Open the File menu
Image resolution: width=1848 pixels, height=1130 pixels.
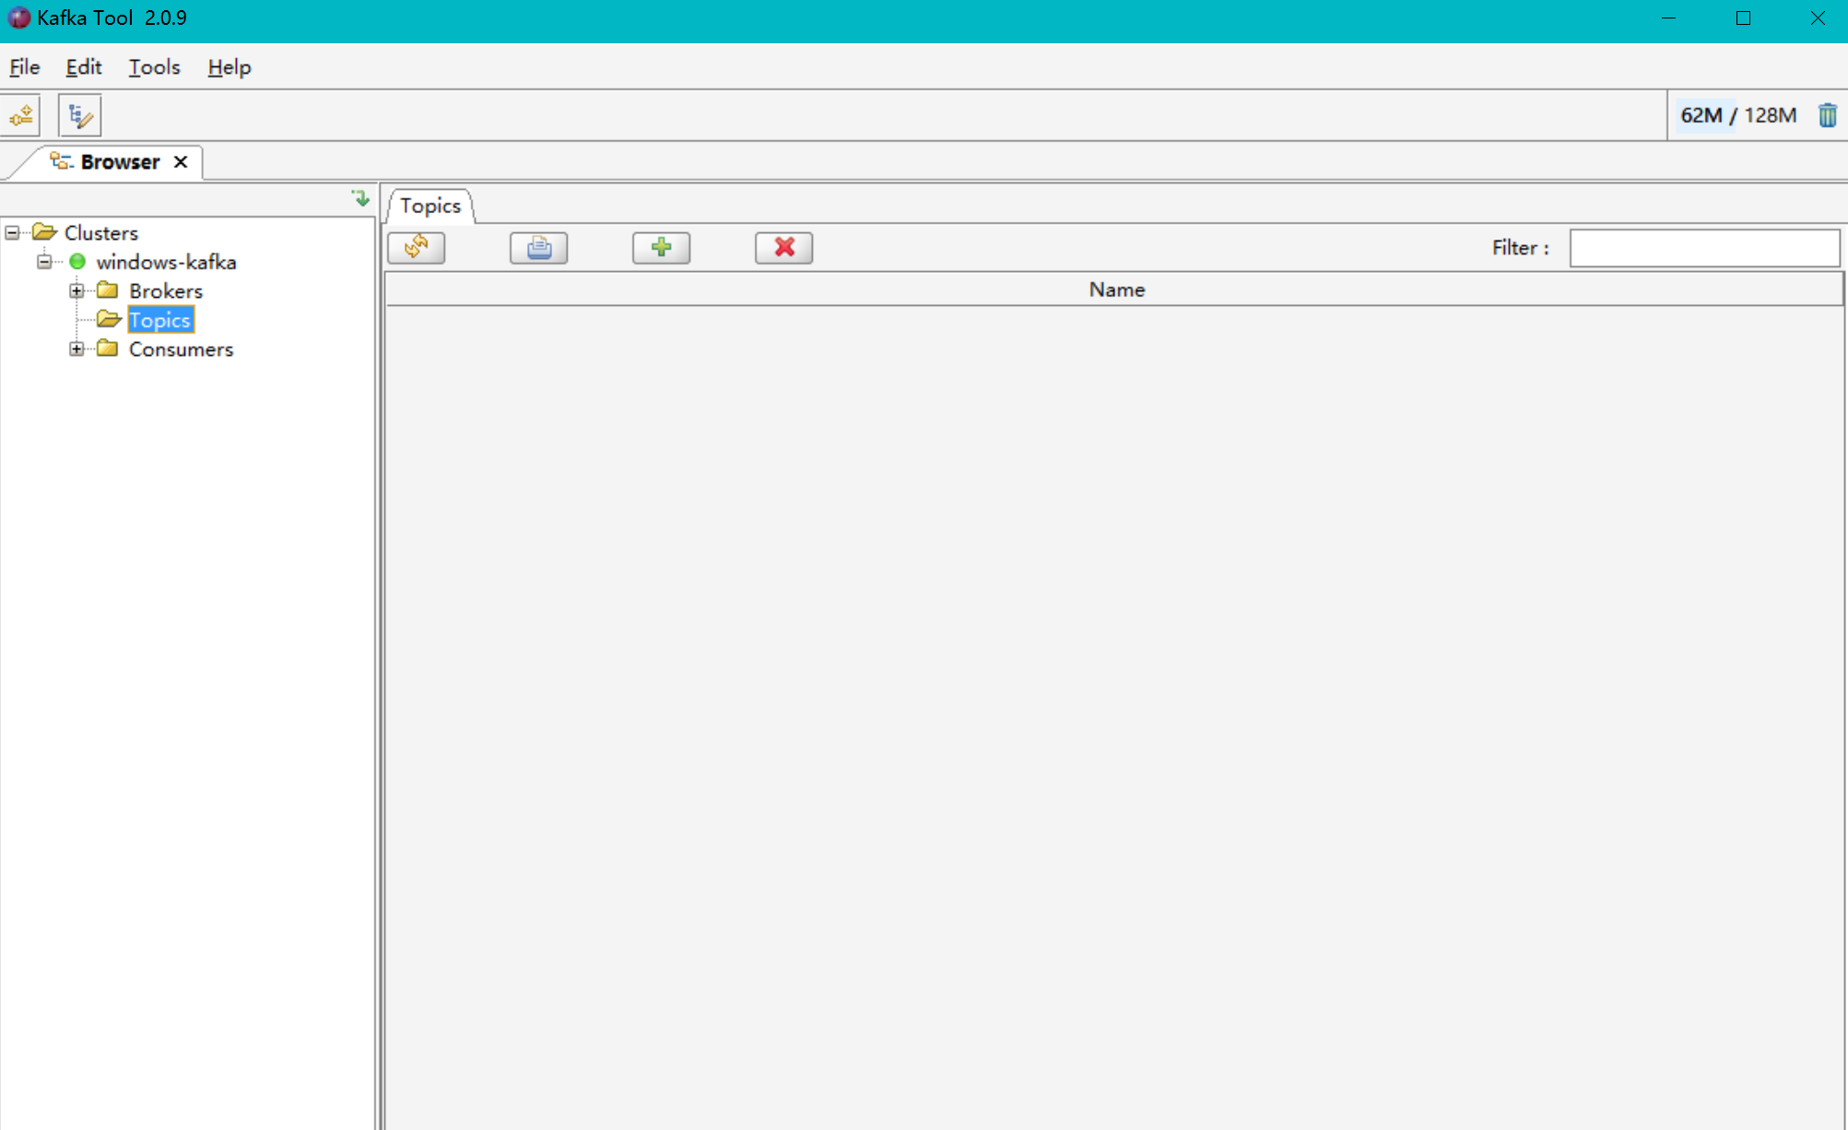click(x=24, y=67)
